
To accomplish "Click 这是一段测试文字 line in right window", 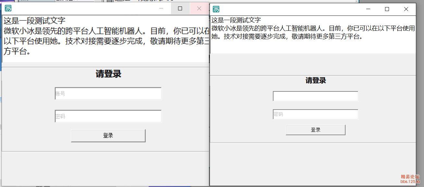I will (236, 20).
